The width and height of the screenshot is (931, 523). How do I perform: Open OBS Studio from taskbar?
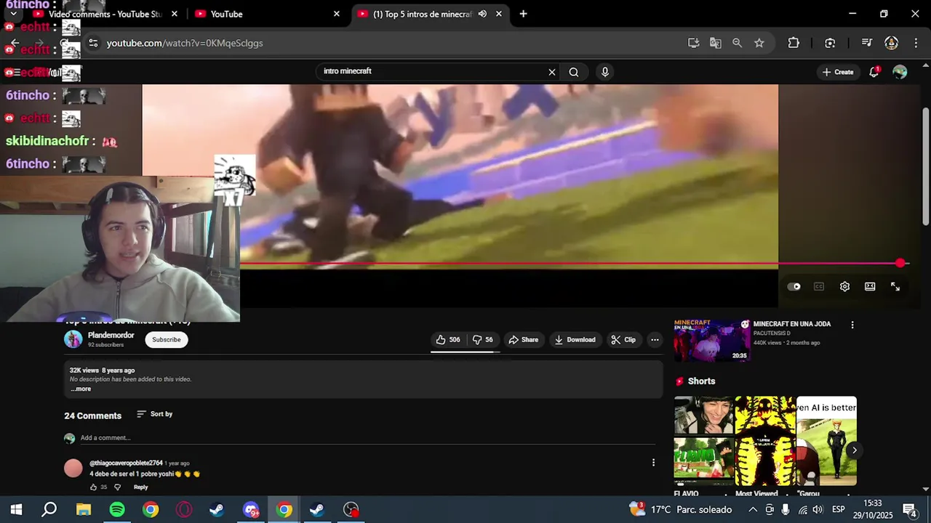(351, 510)
